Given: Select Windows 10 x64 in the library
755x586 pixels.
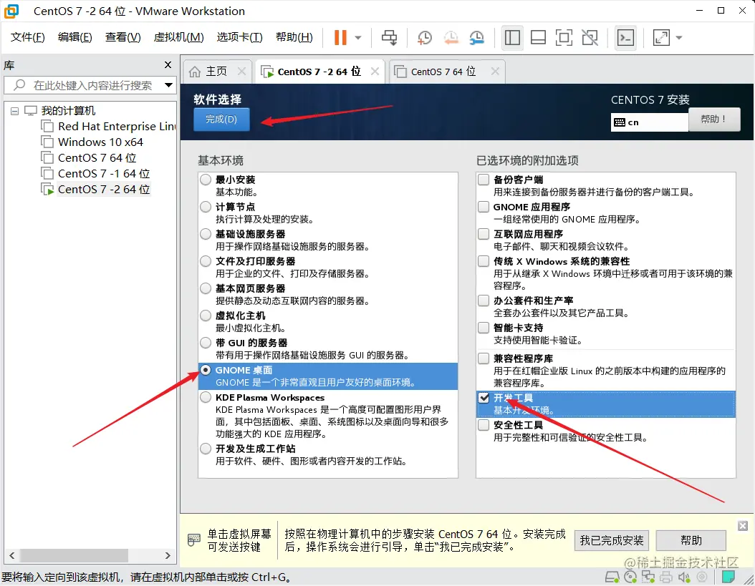Looking at the screenshot, I should [100, 142].
